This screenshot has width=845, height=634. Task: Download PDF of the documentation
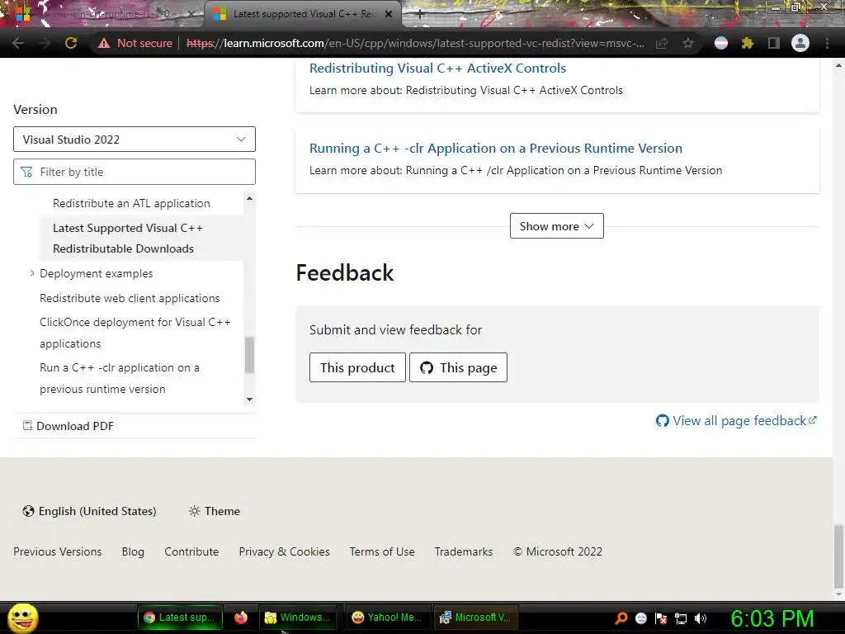[68, 426]
